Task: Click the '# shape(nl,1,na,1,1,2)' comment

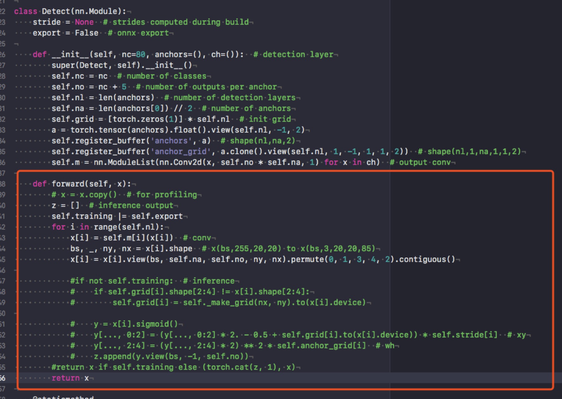Action: [x=469, y=152]
